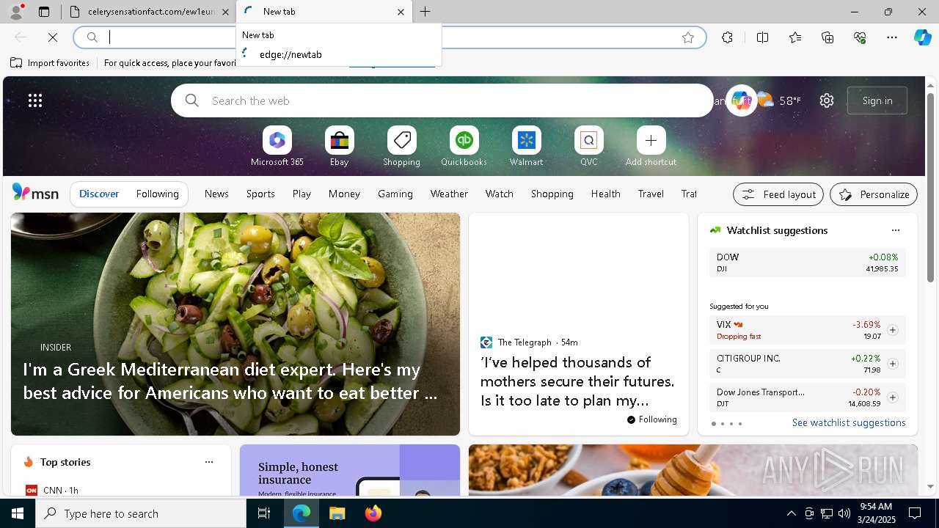Open the profile icon in title bar
This screenshot has width=939, height=528.
15,12
